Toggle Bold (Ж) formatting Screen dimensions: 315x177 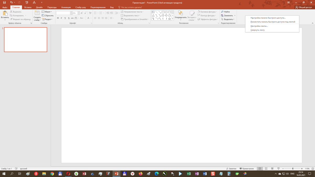click(58, 18)
